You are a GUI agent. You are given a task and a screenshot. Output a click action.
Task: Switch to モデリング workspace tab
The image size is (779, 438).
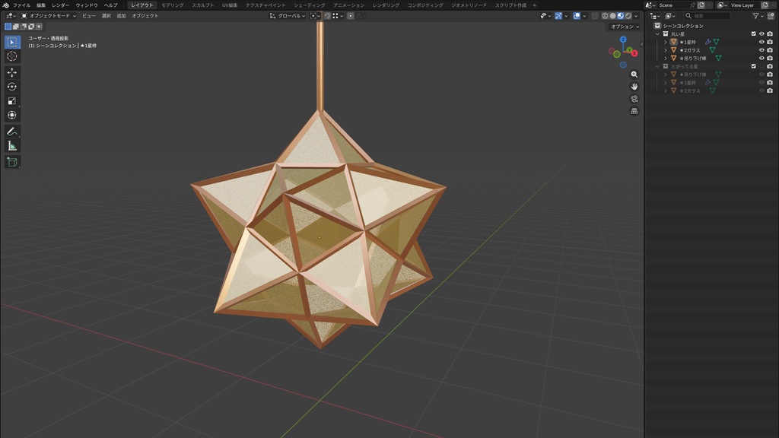click(173, 5)
